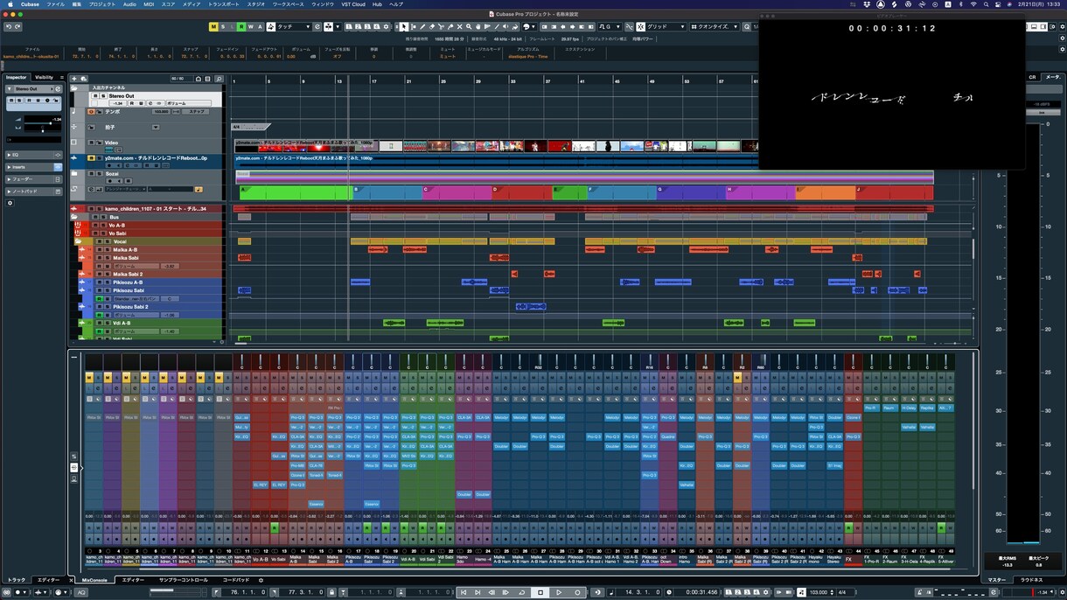The width and height of the screenshot is (1067, 600).
Task: Open the track search magnifier
Action: tap(219, 79)
